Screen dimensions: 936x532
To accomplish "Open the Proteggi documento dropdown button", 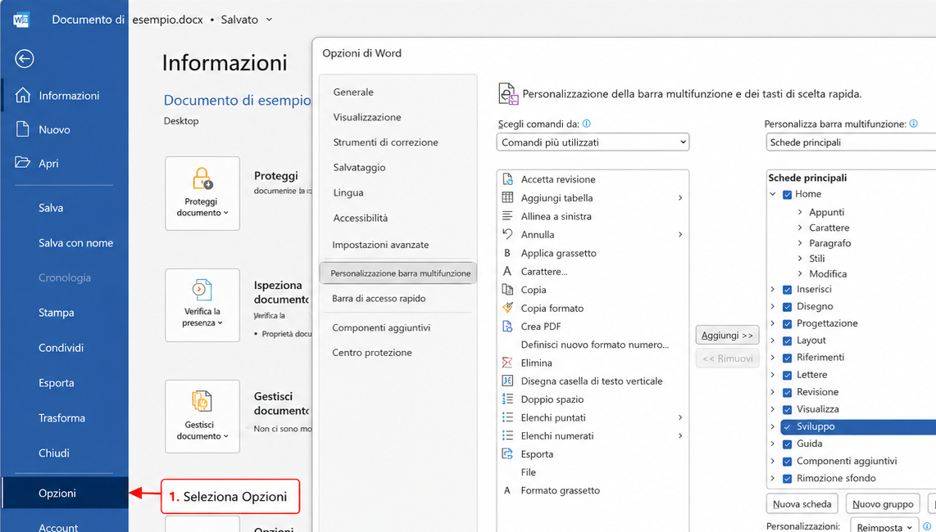I will coord(202,193).
